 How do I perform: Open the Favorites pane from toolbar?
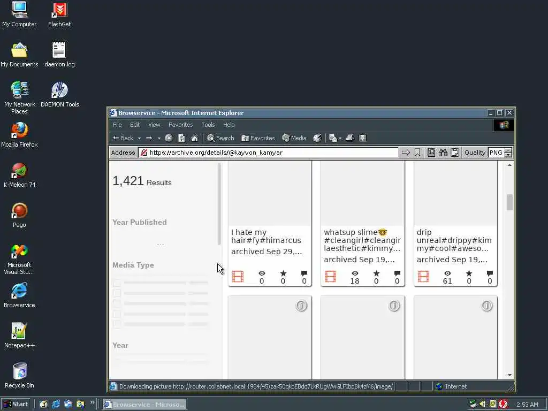258,138
